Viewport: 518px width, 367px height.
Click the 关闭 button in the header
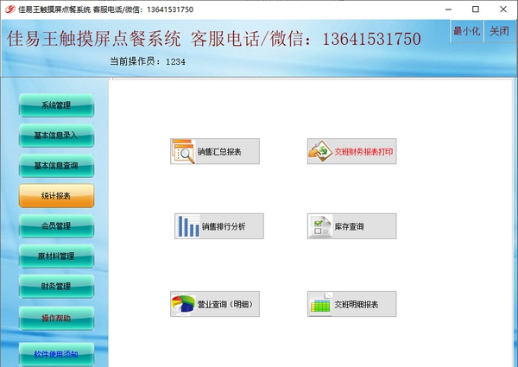tap(500, 31)
